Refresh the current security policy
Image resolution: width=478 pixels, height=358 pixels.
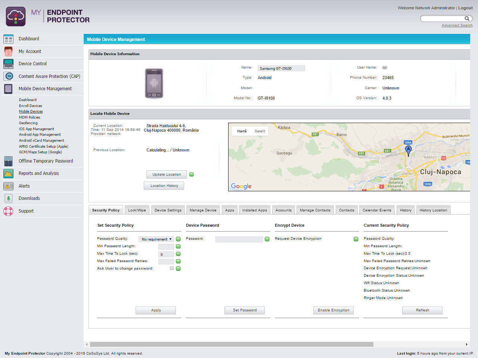pos(422,310)
